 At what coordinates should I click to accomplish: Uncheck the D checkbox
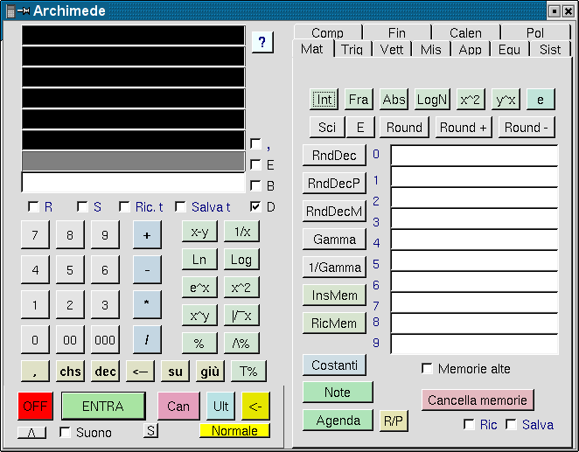pyautogui.click(x=255, y=206)
